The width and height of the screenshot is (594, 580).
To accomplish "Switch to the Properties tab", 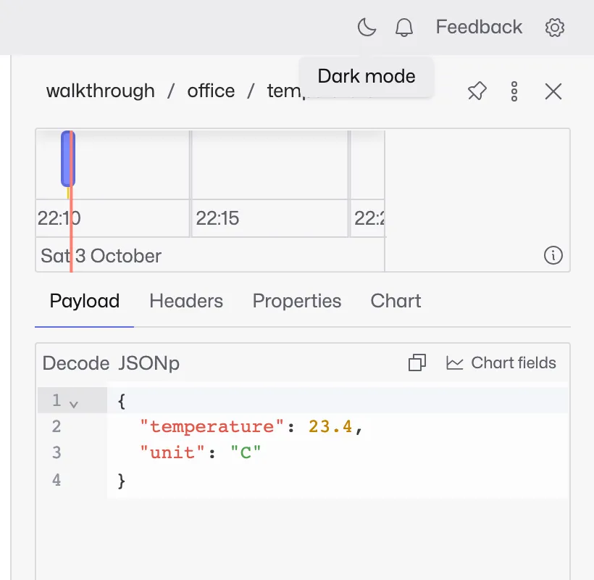I will (296, 301).
